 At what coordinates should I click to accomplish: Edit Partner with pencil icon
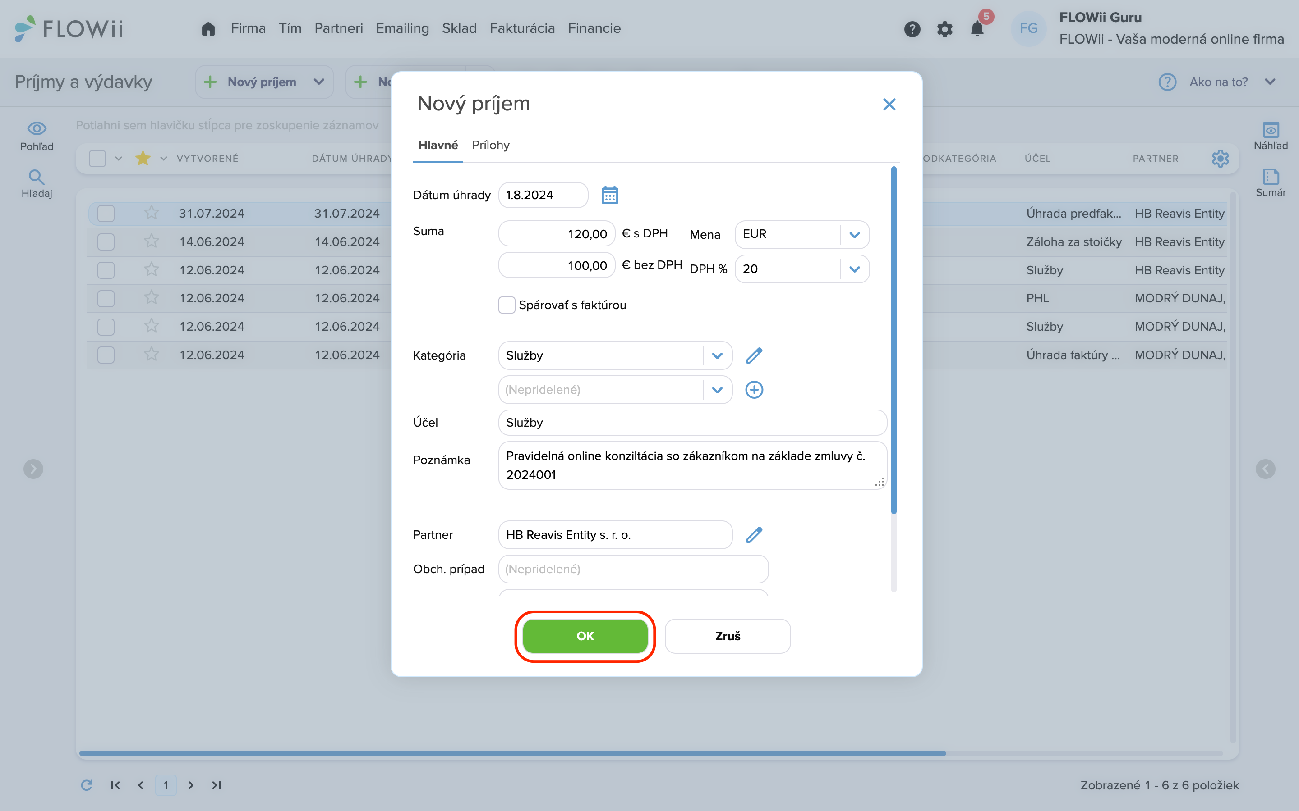754,535
